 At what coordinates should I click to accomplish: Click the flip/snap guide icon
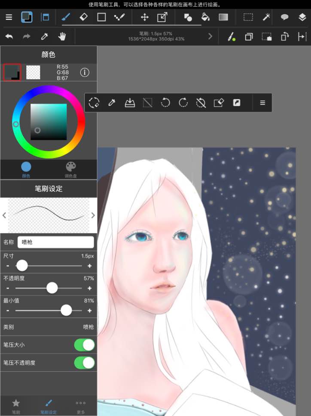pyautogui.click(x=302, y=37)
